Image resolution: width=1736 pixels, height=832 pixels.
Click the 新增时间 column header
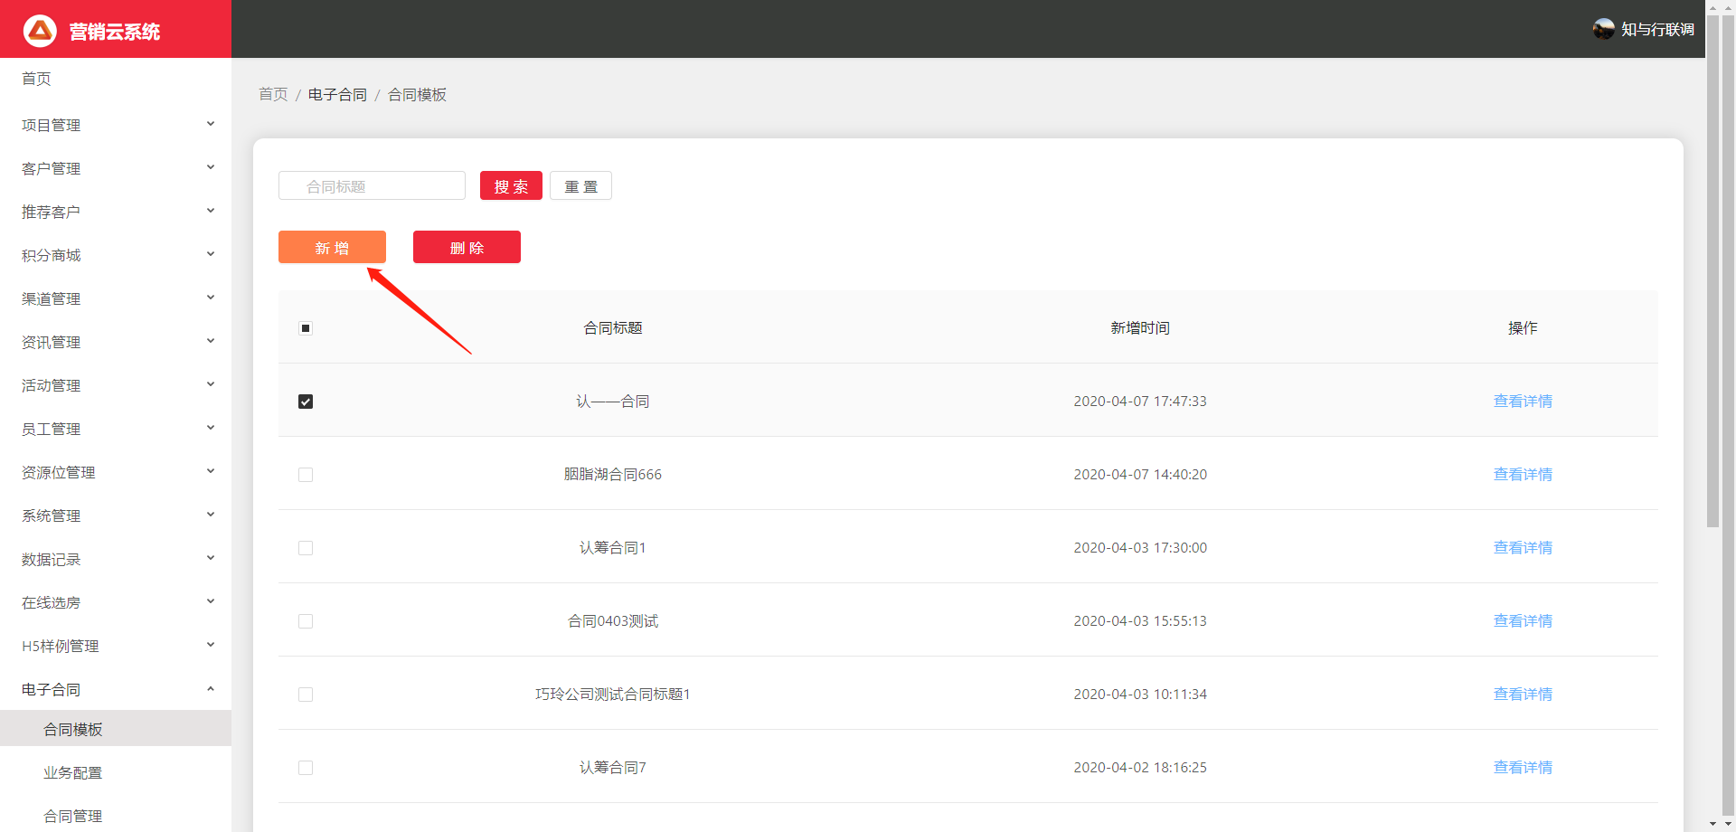pos(1140,327)
